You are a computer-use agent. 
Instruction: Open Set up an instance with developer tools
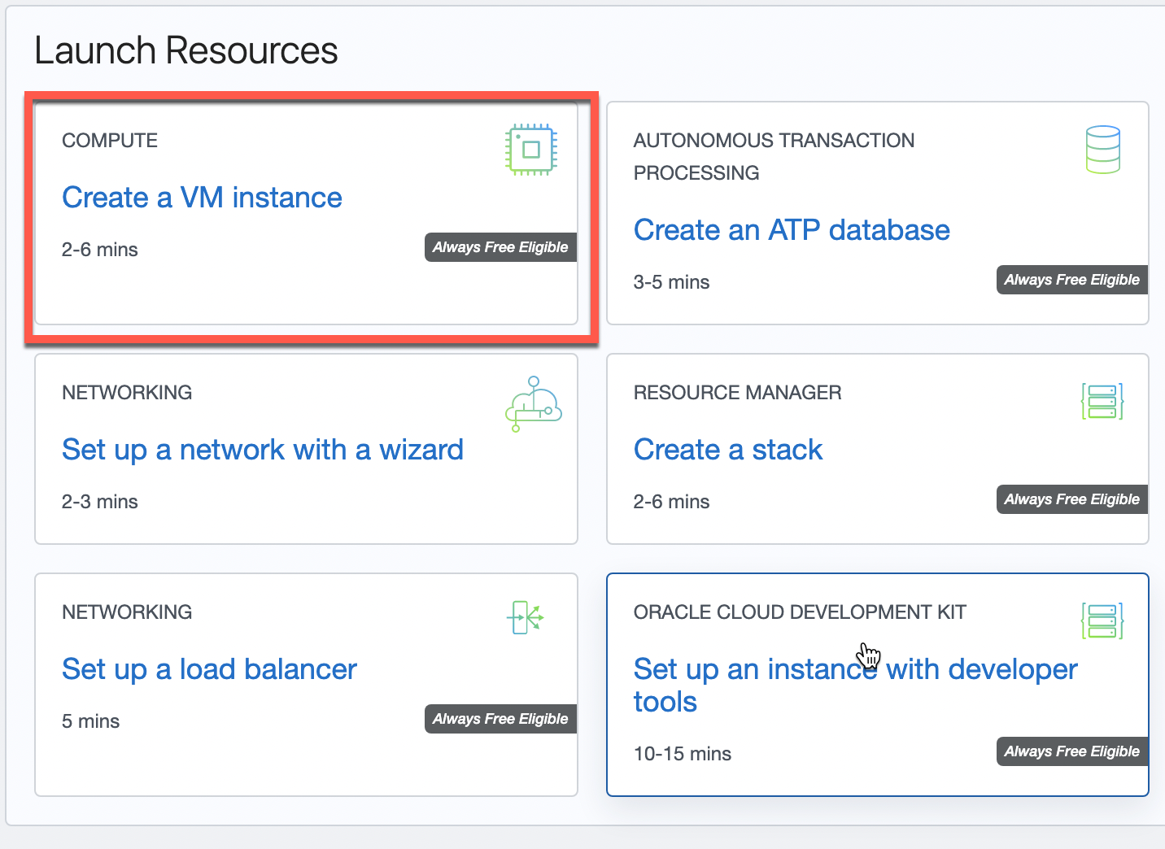854,686
